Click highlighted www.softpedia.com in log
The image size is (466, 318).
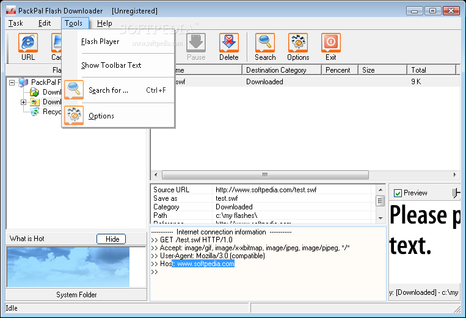coord(203,264)
